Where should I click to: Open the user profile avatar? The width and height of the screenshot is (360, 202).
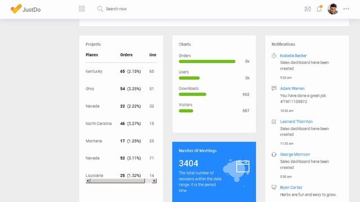(332, 9)
